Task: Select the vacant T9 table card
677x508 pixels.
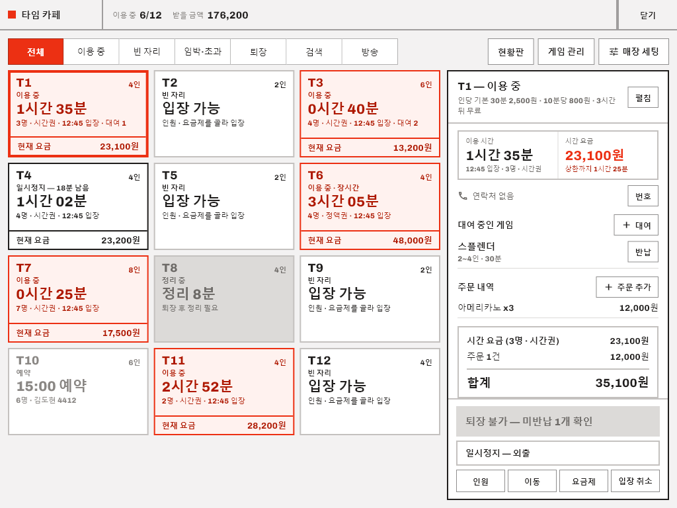Action: (x=370, y=299)
